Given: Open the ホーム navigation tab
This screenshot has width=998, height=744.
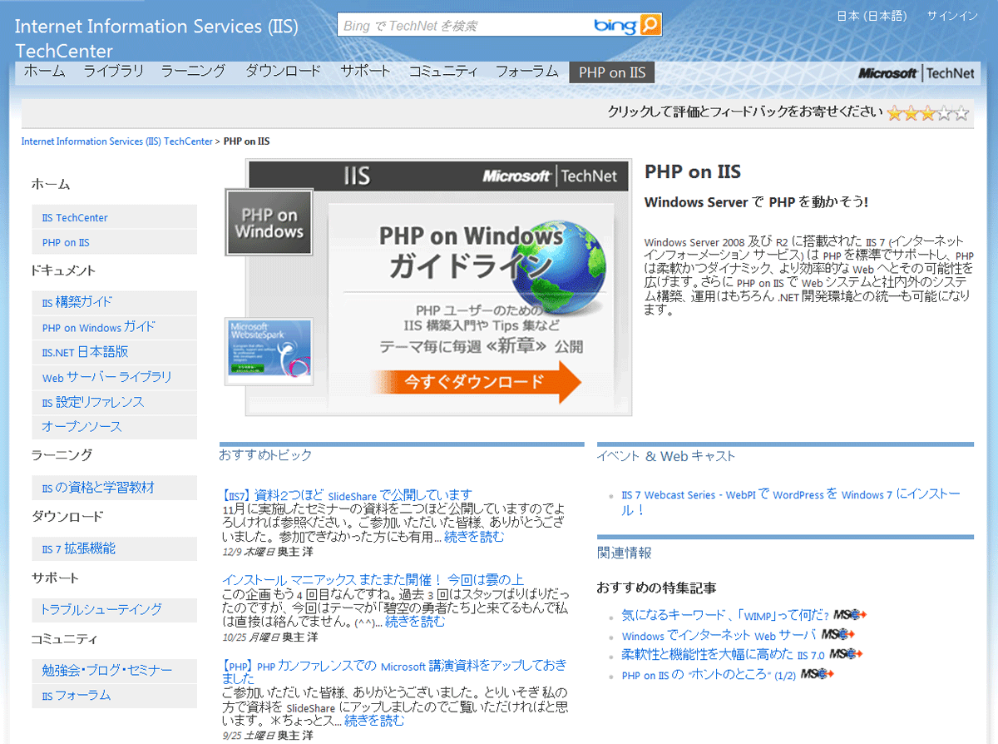Looking at the screenshot, I should pyautogui.click(x=44, y=72).
